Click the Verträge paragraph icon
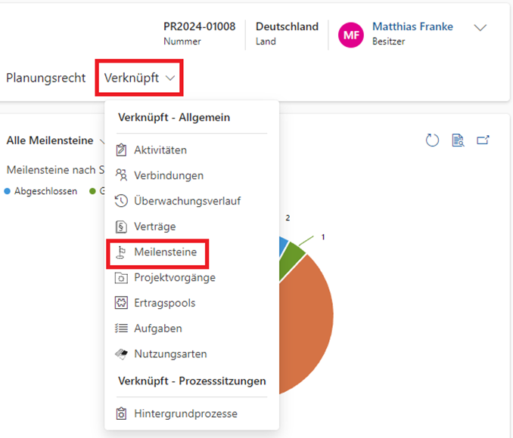 click(121, 227)
